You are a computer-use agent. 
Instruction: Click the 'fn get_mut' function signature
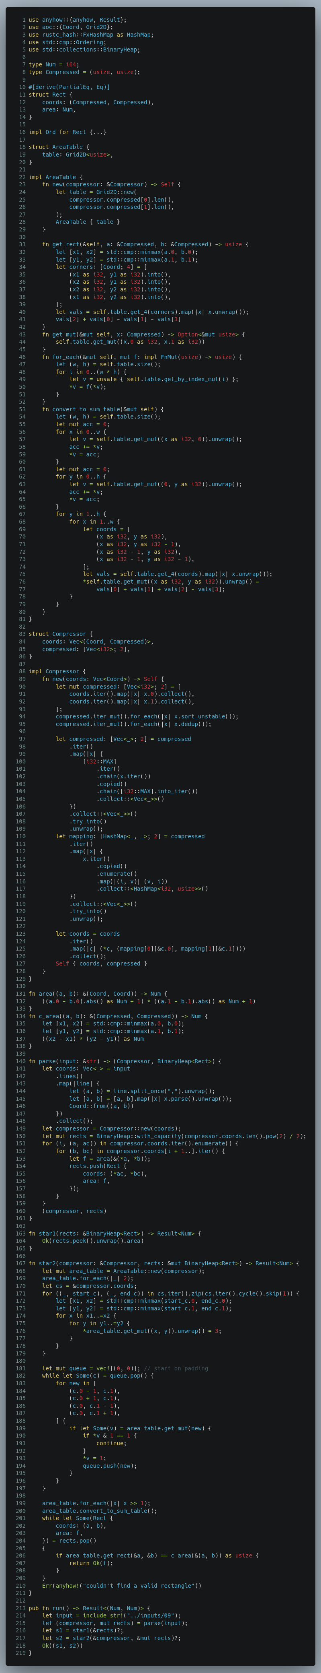pos(144,334)
